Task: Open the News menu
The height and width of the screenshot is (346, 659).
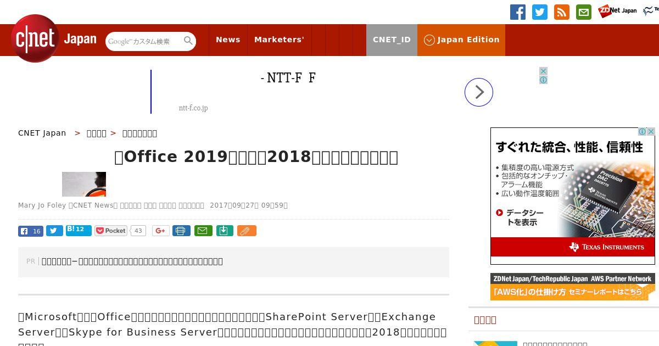Action: coord(228,40)
